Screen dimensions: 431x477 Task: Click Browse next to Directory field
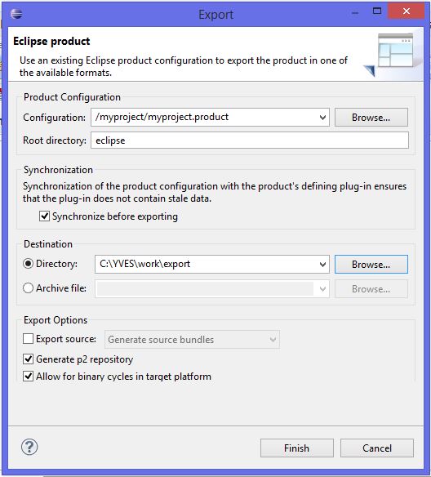coord(371,264)
